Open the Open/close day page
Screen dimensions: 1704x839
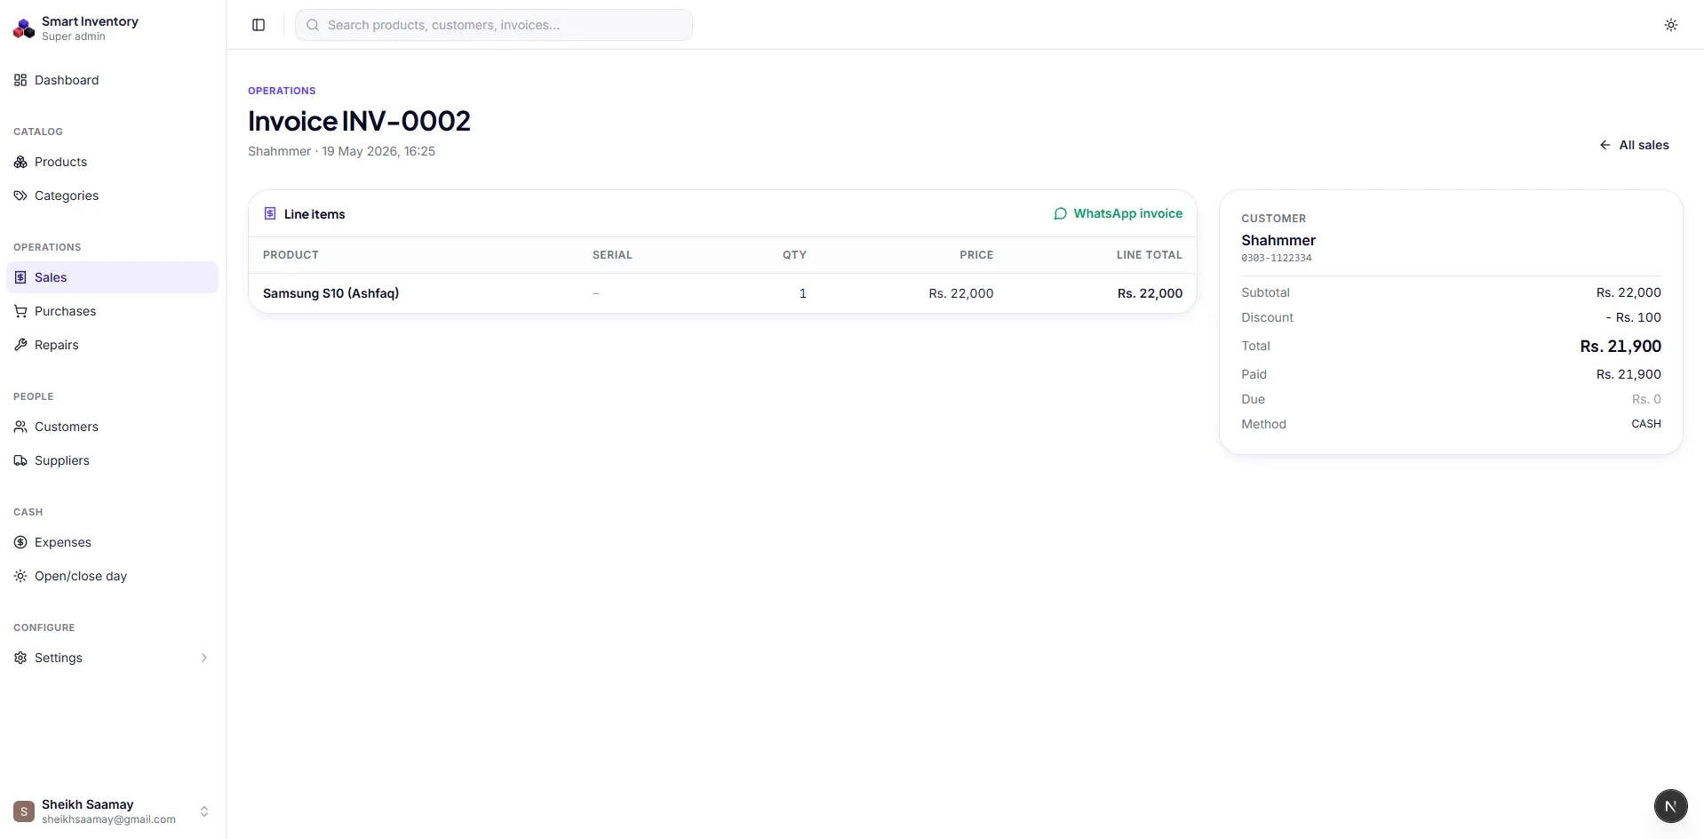point(112,576)
